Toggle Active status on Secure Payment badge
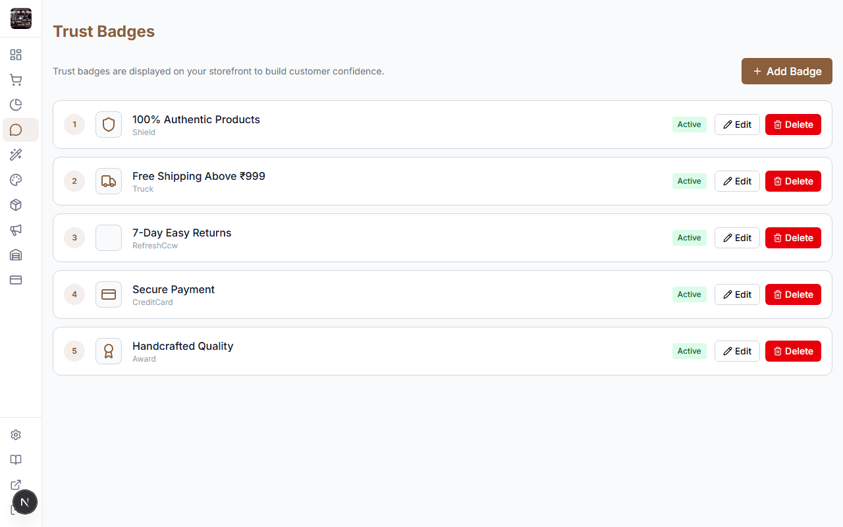 coord(689,294)
